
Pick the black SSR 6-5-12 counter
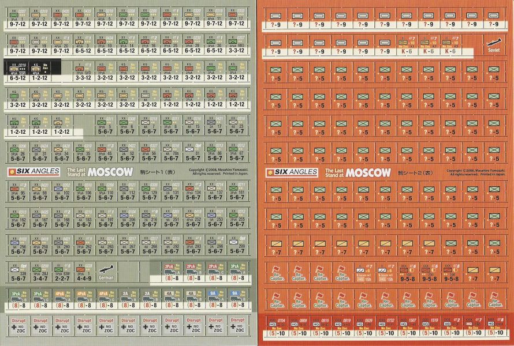(x=17, y=72)
